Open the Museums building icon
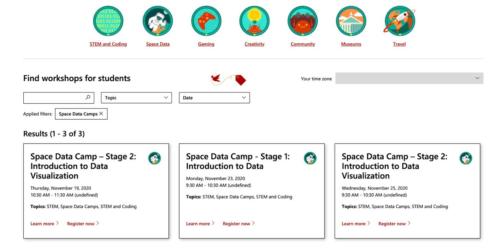Screen dimensions: 490x245 pos(351,21)
